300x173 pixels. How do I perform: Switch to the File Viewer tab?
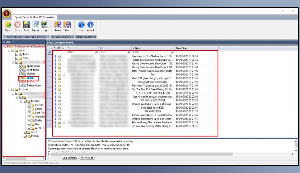[x=87, y=158]
